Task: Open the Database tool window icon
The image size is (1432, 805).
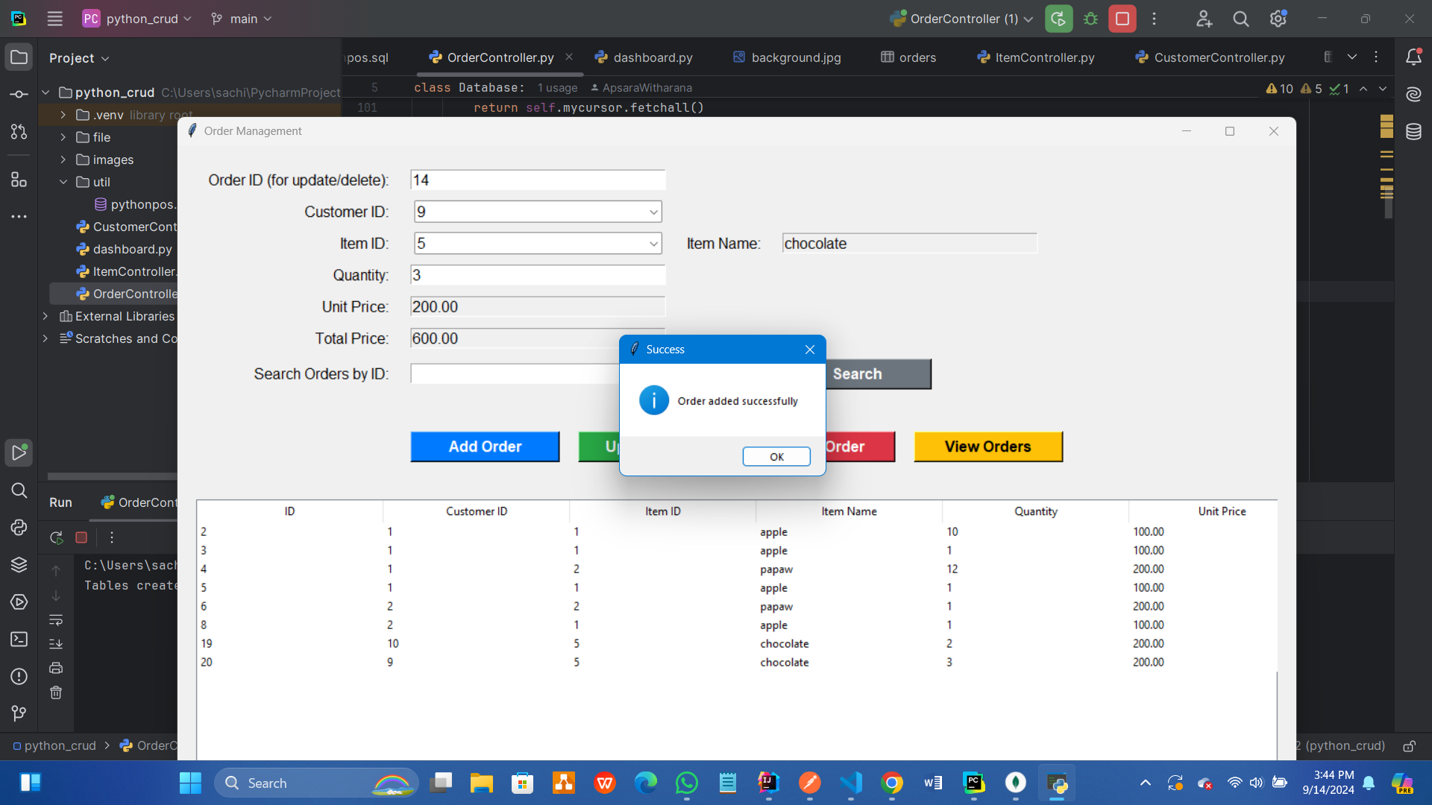Action: pos(1413,132)
